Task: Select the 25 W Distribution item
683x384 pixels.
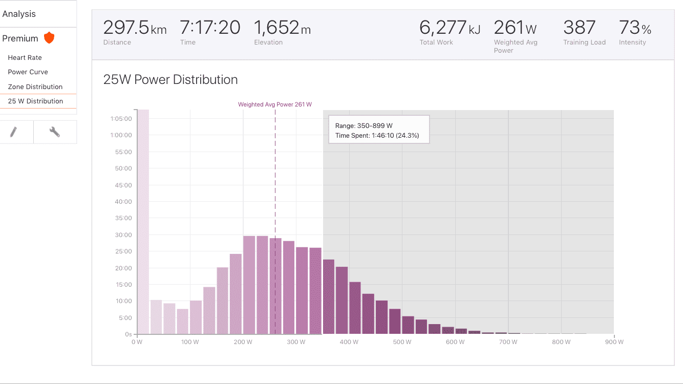Action: click(x=35, y=101)
